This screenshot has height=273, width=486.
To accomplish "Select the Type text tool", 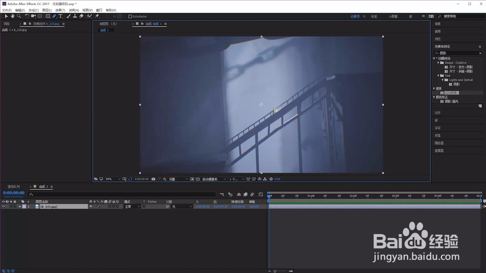I will tap(60, 16).
